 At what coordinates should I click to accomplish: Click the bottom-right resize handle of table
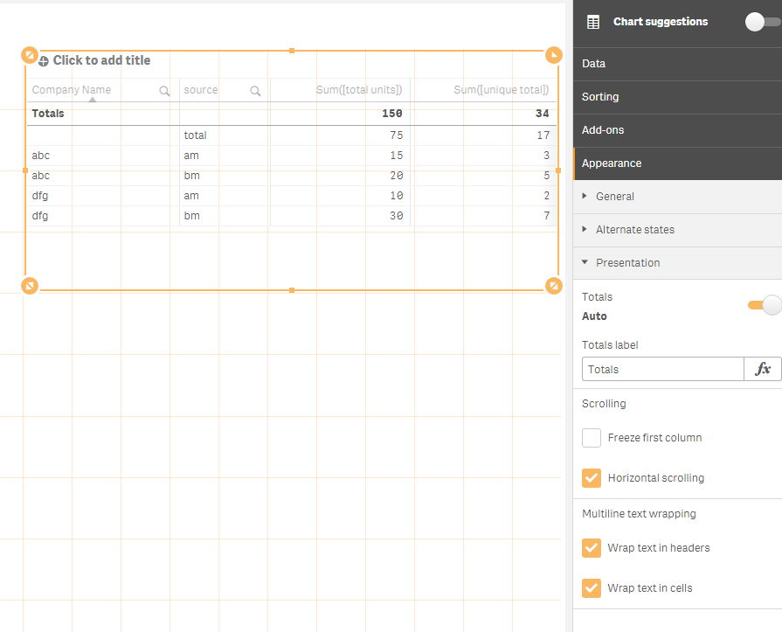point(554,286)
